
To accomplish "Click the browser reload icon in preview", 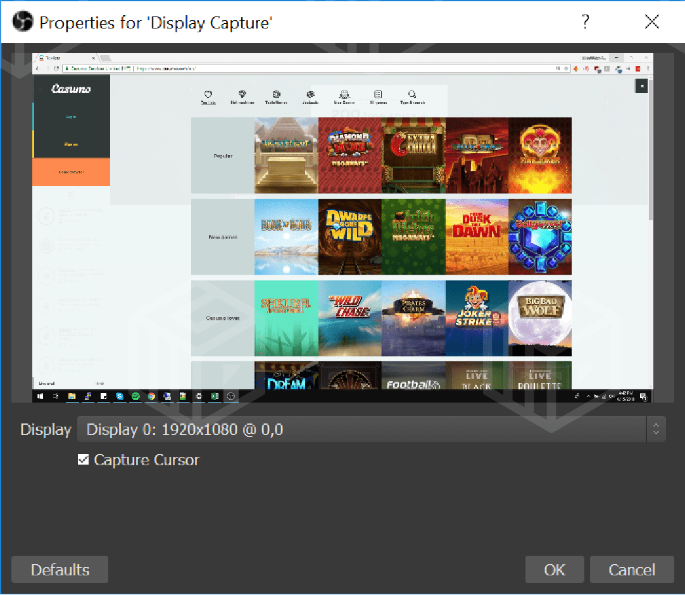I will [x=56, y=68].
